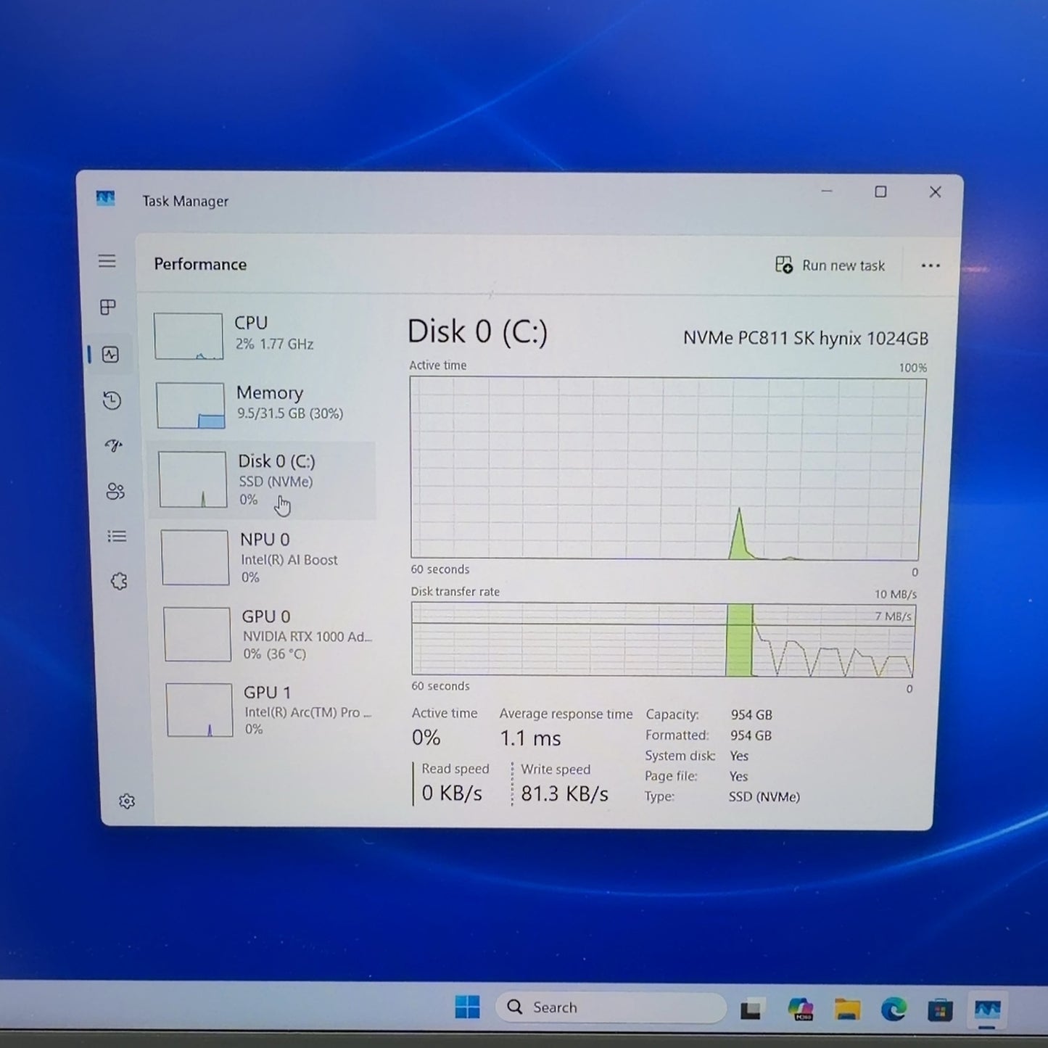The image size is (1048, 1048).
Task: Select the Performance page icon
Action: [x=110, y=354]
